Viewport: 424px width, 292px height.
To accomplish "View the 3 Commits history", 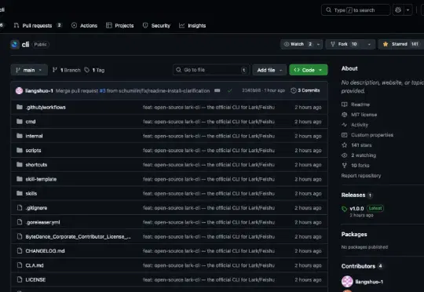I will [305, 90].
